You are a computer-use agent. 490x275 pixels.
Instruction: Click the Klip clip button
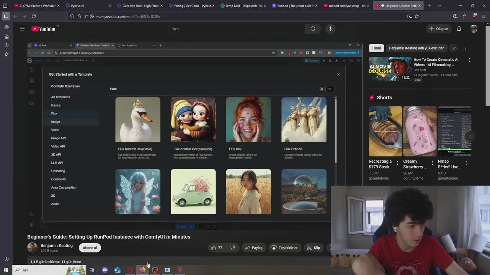point(314,248)
